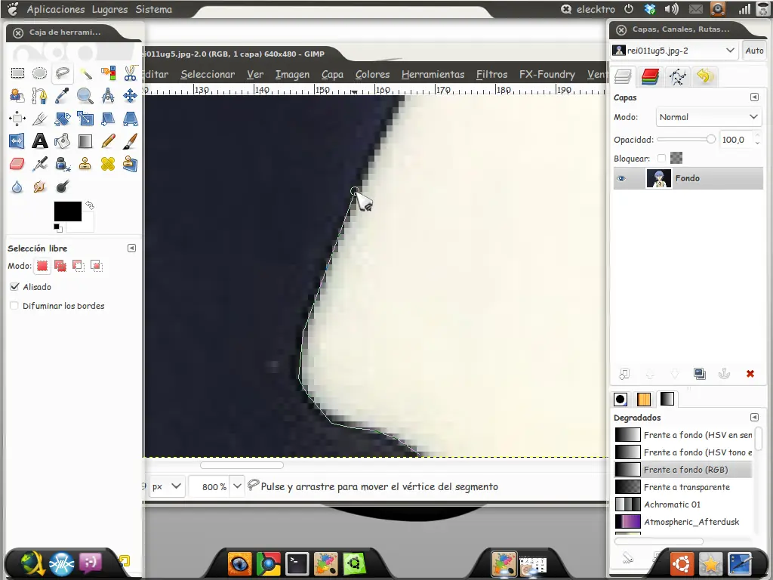Select the Scale tool

[85, 119]
